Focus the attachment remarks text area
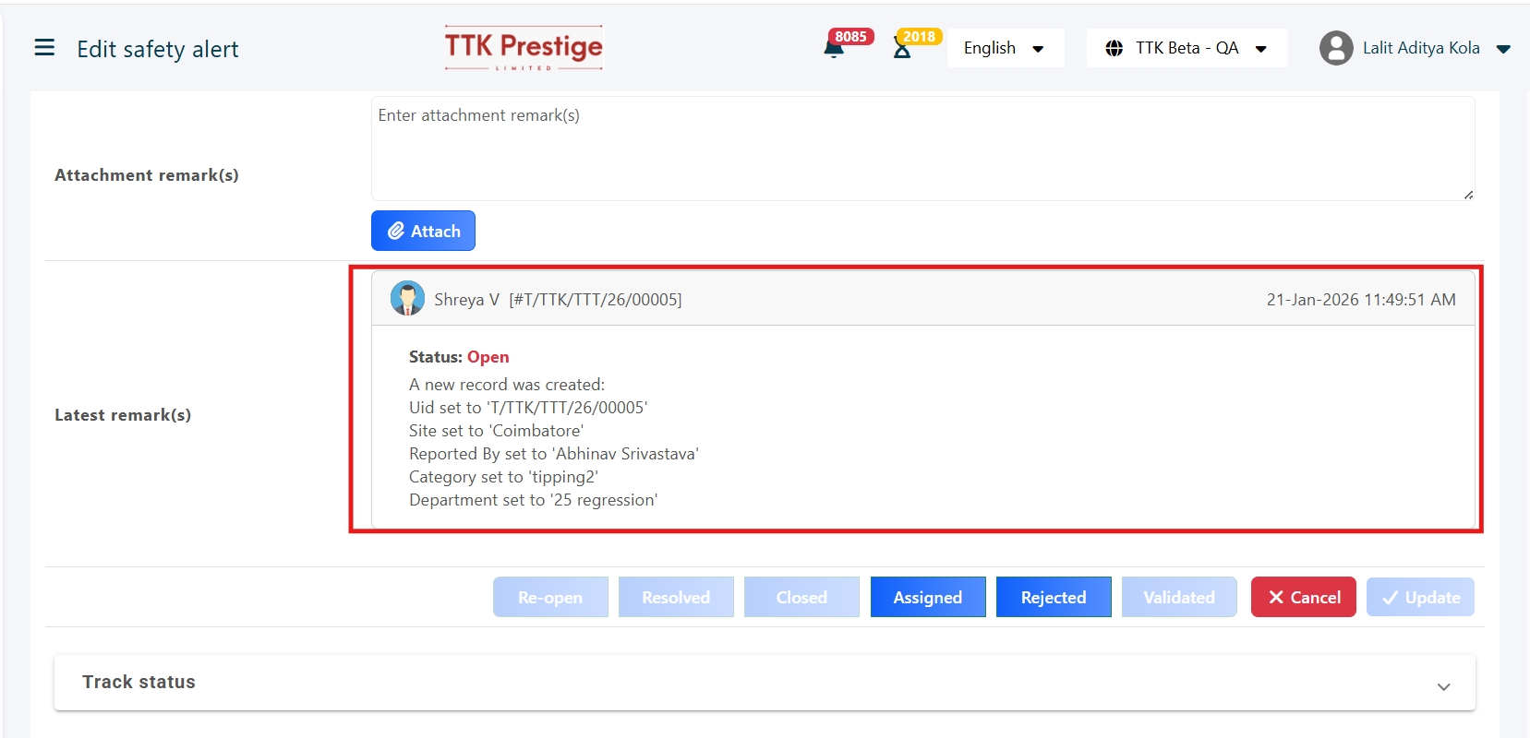1530x738 pixels. tap(922, 148)
